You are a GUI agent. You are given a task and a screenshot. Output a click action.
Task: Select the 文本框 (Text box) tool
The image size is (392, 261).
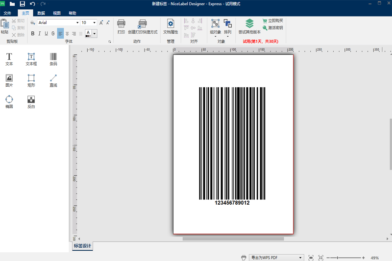(31, 59)
